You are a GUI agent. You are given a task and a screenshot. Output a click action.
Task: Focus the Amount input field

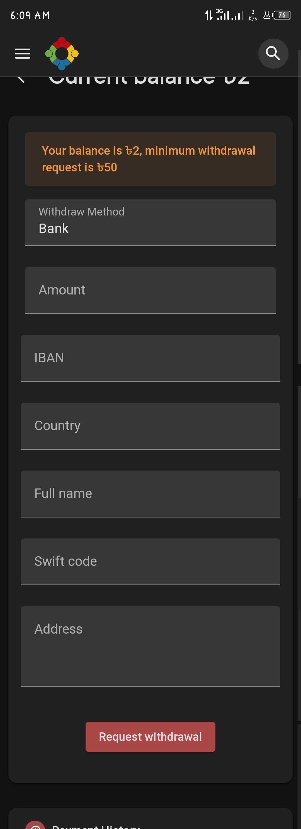pyautogui.click(x=150, y=290)
